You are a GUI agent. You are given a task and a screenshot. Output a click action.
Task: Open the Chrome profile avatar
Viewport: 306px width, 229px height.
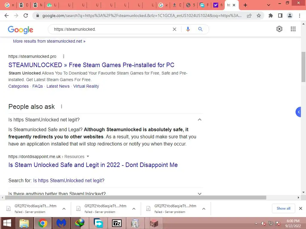[x=290, y=16]
